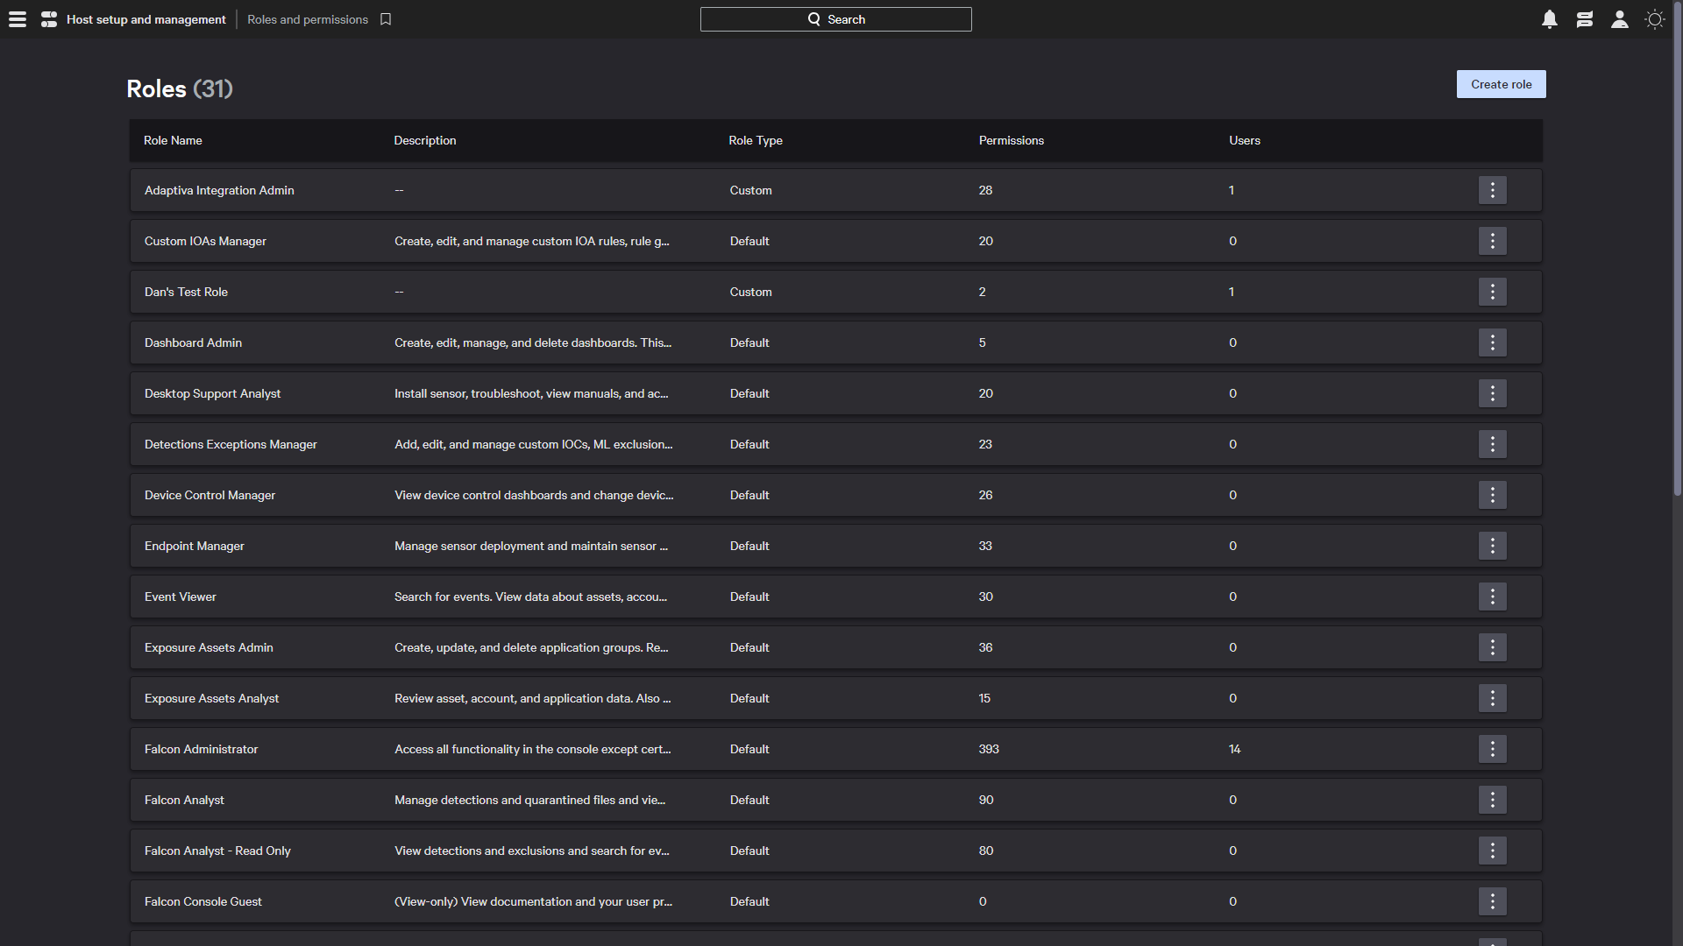Open three-dot menu for Event Viewer

coord(1492,597)
